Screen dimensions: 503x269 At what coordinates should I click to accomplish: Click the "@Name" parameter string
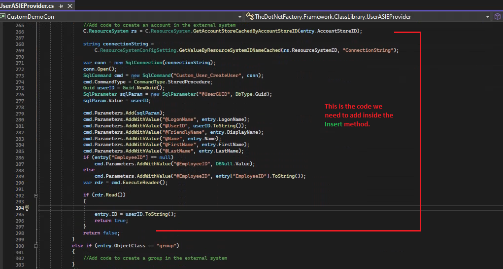[172, 139]
